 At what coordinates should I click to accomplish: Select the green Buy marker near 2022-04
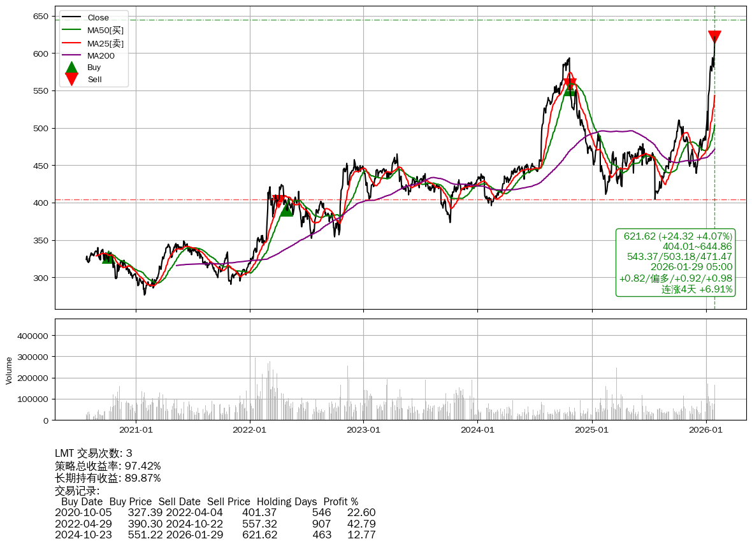tap(287, 210)
